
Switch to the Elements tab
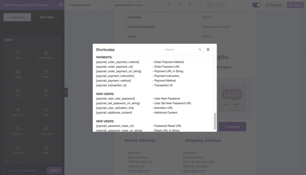17,17
